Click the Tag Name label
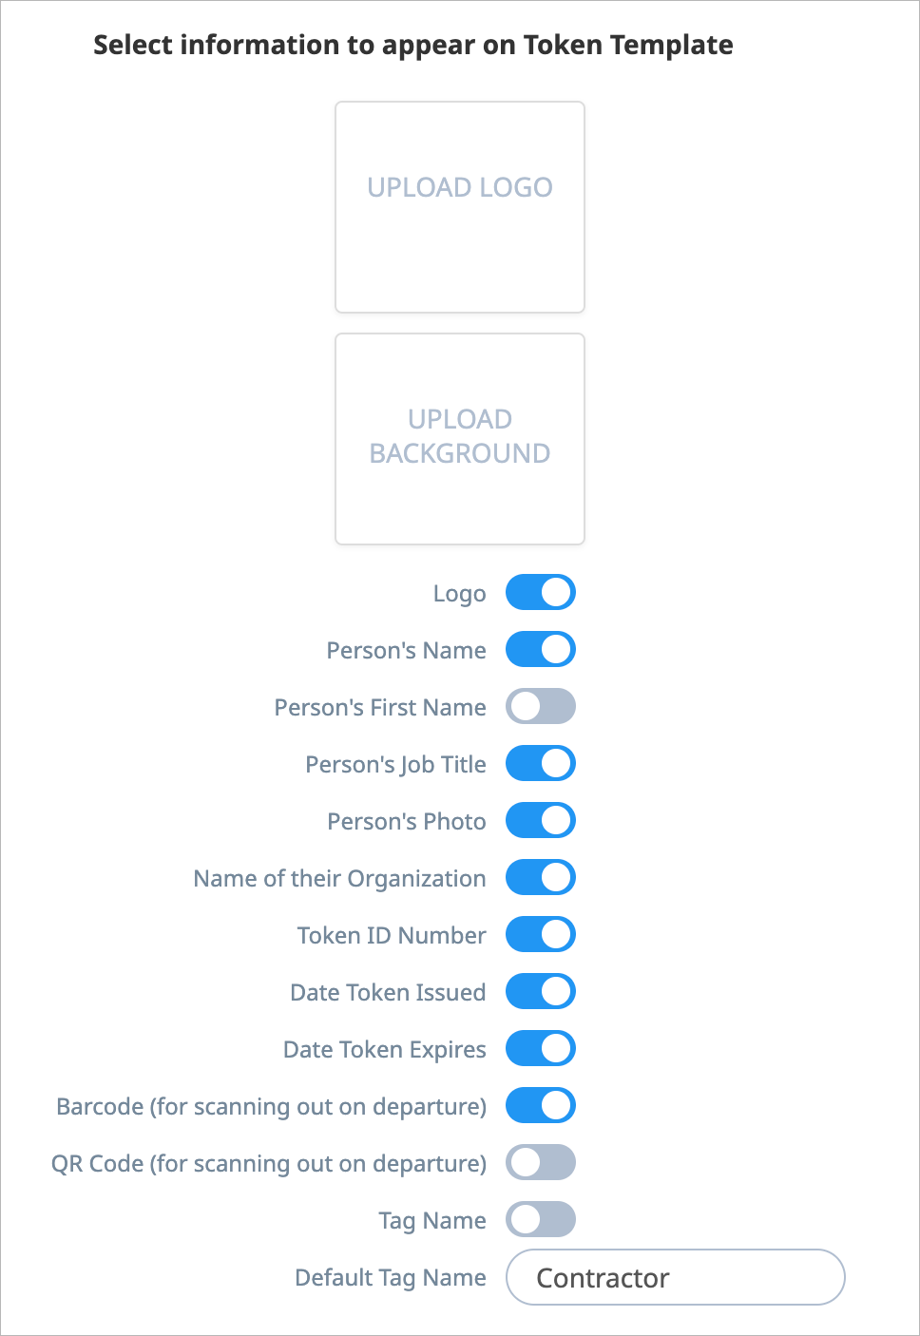 point(432,1221)
